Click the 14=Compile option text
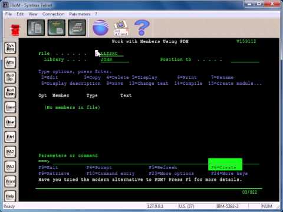The width and height of the screenshot is (283, 212). tap(188, 84)
